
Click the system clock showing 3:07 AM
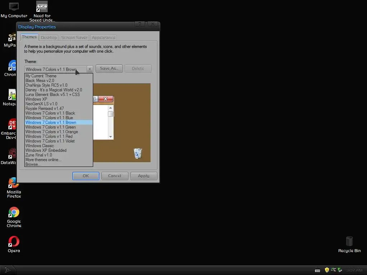(354, 270)
